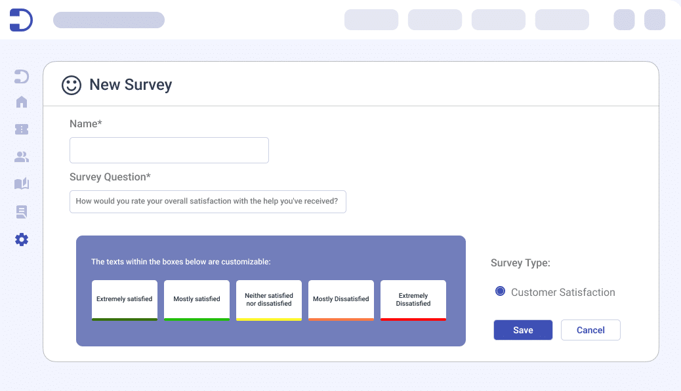Click the smiley face icon beside New Survey
The image size is (681, 391).
pos(71,85)
